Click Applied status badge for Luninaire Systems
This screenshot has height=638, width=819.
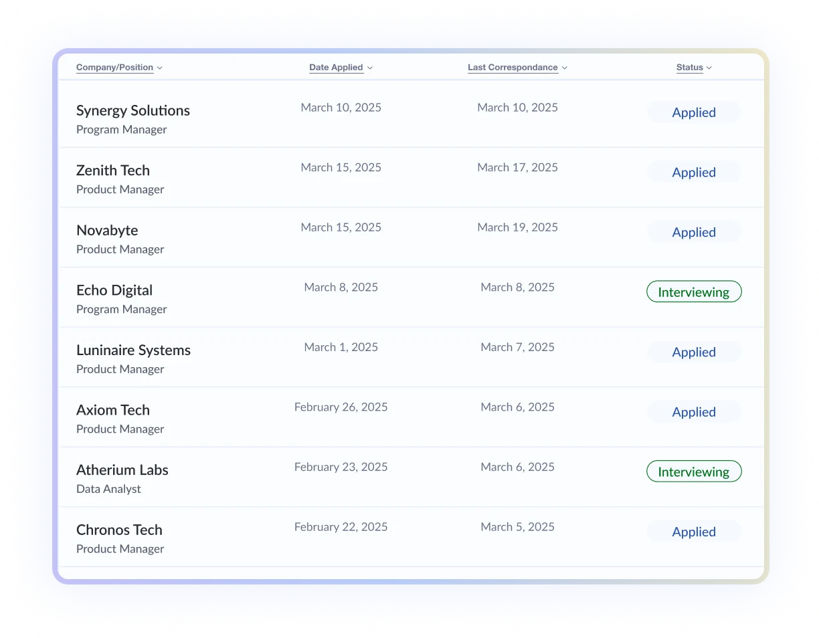pos(694,352)
